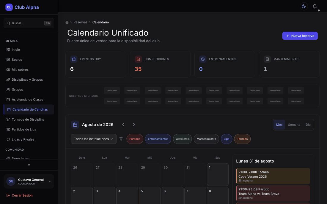Viewport: 327px width, 204px height.
Task: Click the Cerrar Sesión logout icon
Action: [8, 195]
